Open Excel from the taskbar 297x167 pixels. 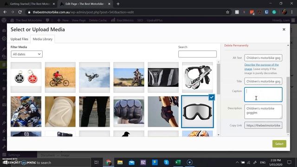click(178, 162)
